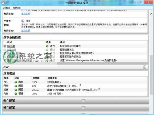Screen dimensions: 154x115
Task: Expand the 磁盘检查 row
Action: point(5,50)
